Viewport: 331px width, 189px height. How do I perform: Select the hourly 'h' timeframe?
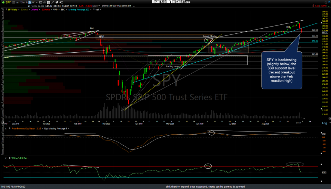point(27,2)
